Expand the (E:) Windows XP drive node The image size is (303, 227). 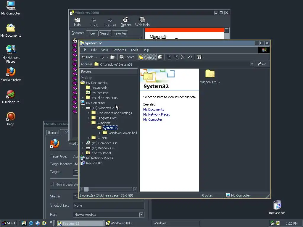[x=83, y=148]
